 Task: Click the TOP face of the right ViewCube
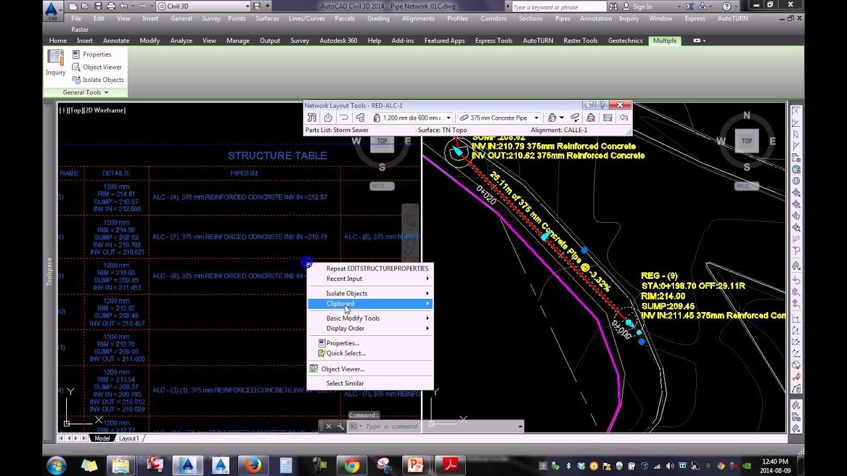(x=746, y=141)
